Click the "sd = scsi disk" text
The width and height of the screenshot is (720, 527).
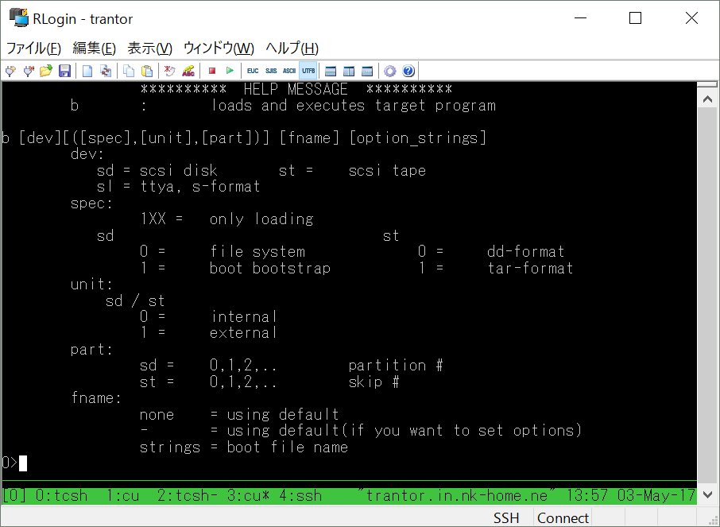click(x=157, y=170)
